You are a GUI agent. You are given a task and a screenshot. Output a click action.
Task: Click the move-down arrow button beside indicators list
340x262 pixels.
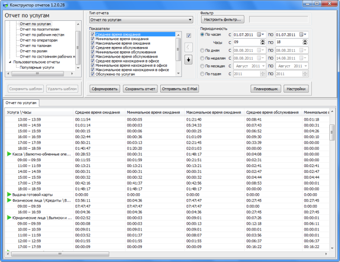188,60
